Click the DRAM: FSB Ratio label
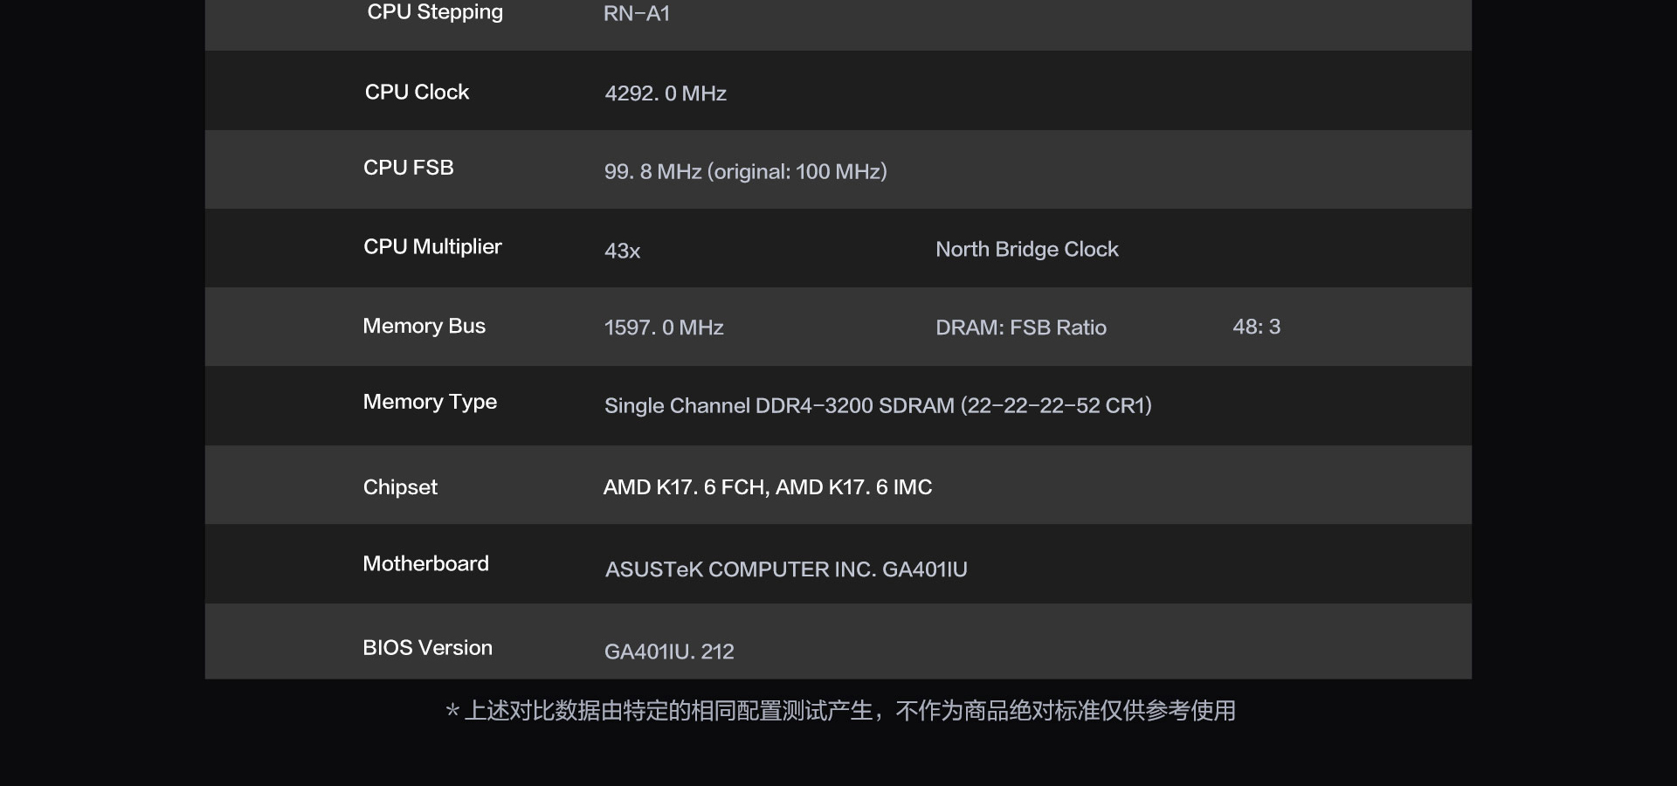This screenshot has width=1677, height=786. [1021, 327]
